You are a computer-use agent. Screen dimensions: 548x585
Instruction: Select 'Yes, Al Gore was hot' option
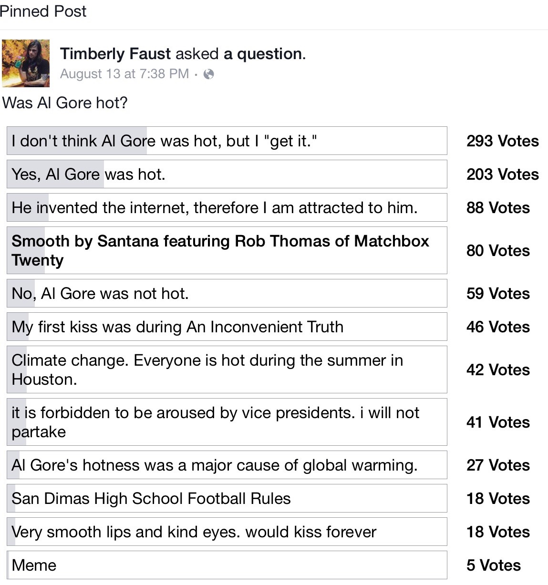click(x=227, y=174)
